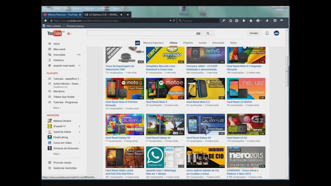The image size is (331, 186).
Task: Open a new browser tab with plus button
Action: point(128,15)
